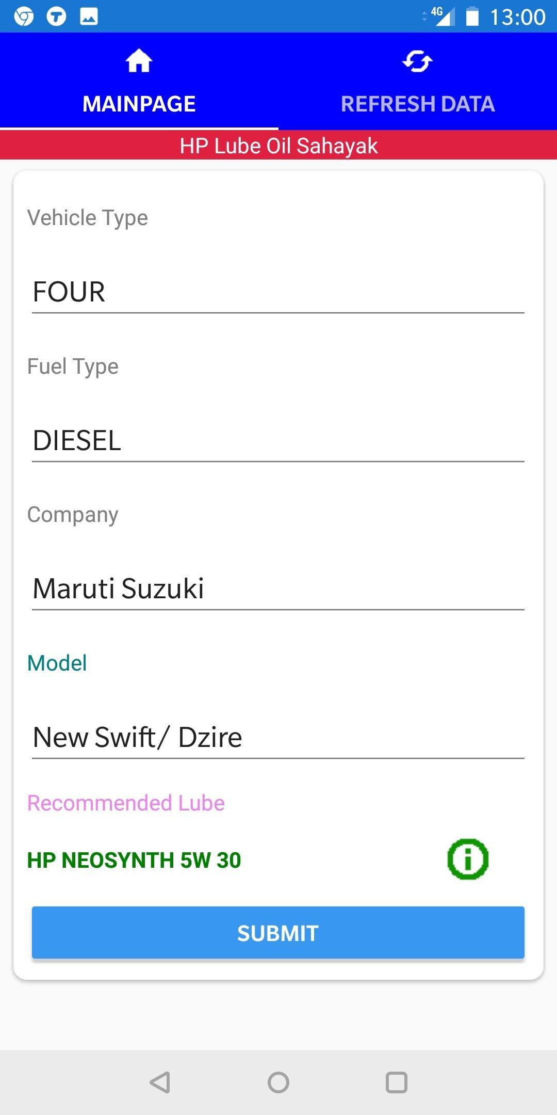The image size is (557, 1115).
Task: Open the Fuel Type dropdown showing DIESEL
Action: click(278, 440)
